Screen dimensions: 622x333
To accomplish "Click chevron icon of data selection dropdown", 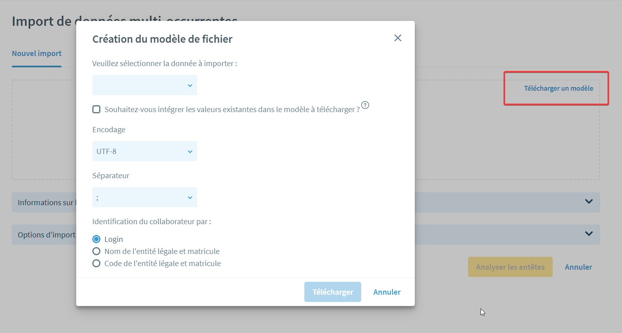I will tap(190, 85).
